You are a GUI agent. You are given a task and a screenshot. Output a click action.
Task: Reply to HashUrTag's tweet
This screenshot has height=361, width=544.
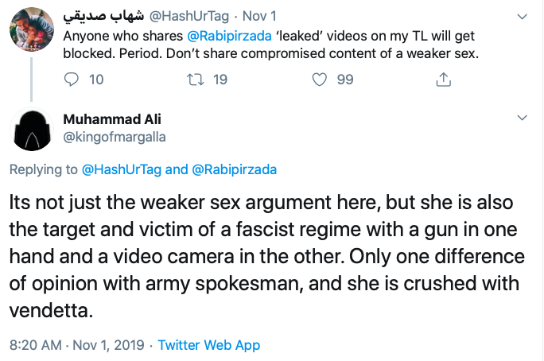pyautogui.click(x=72, y=80)
